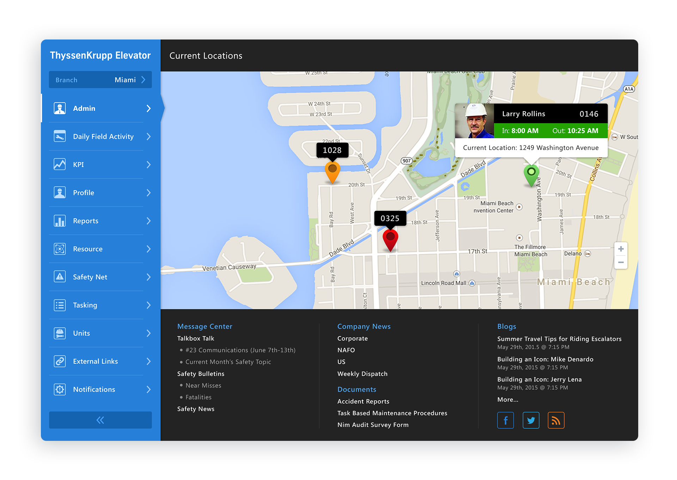The height and width of the screenshot is (480, 677).
Task: Expand the Profile chevron
Action: [148, 193]
